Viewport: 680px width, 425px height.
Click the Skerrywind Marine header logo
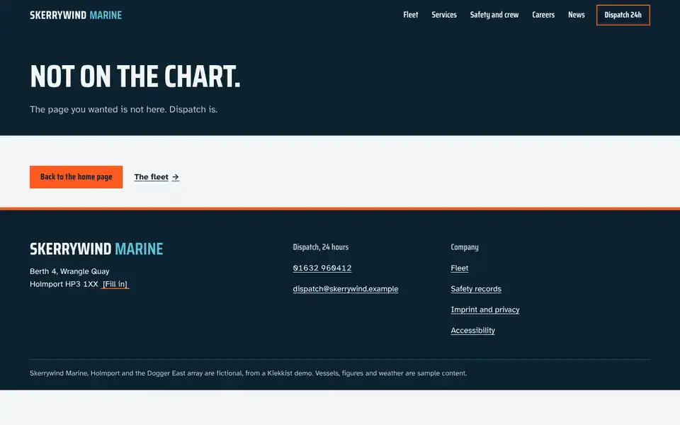76,15
